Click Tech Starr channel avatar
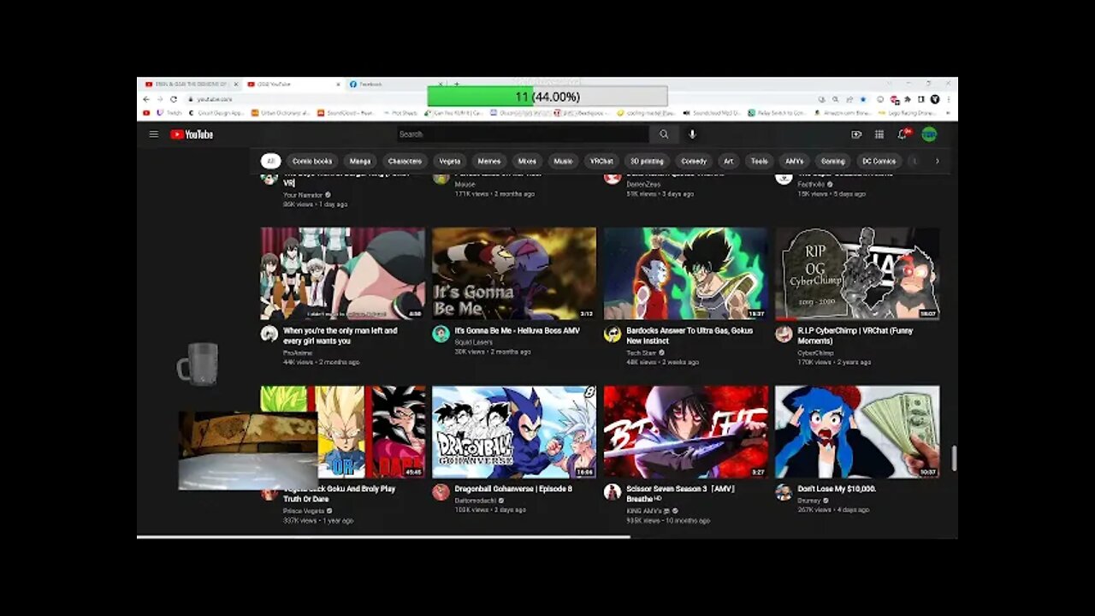Screen dimensions: 1095x616 [613, 334]
